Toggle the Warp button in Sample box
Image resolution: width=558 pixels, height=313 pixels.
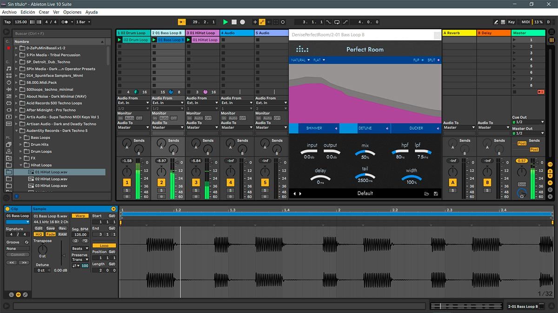pyautogui.click(x=80, y=216)
